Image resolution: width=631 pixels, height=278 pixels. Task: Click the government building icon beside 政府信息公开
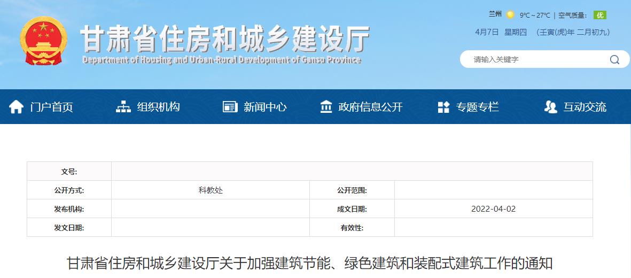point(326,107)
